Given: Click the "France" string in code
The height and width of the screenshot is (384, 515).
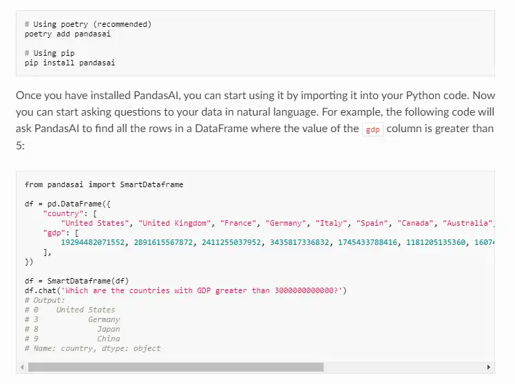Looking at the screenshot, I should [x=238, y=223].
